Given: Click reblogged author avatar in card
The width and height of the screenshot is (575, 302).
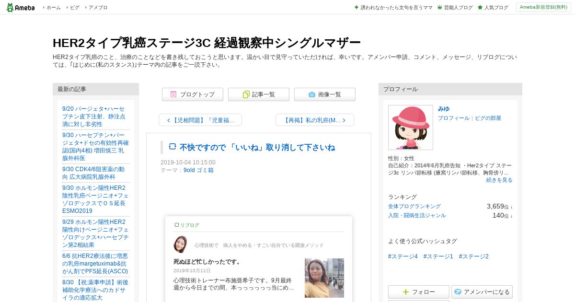Looking at the screenshot, I should click(x=180, y=244).
